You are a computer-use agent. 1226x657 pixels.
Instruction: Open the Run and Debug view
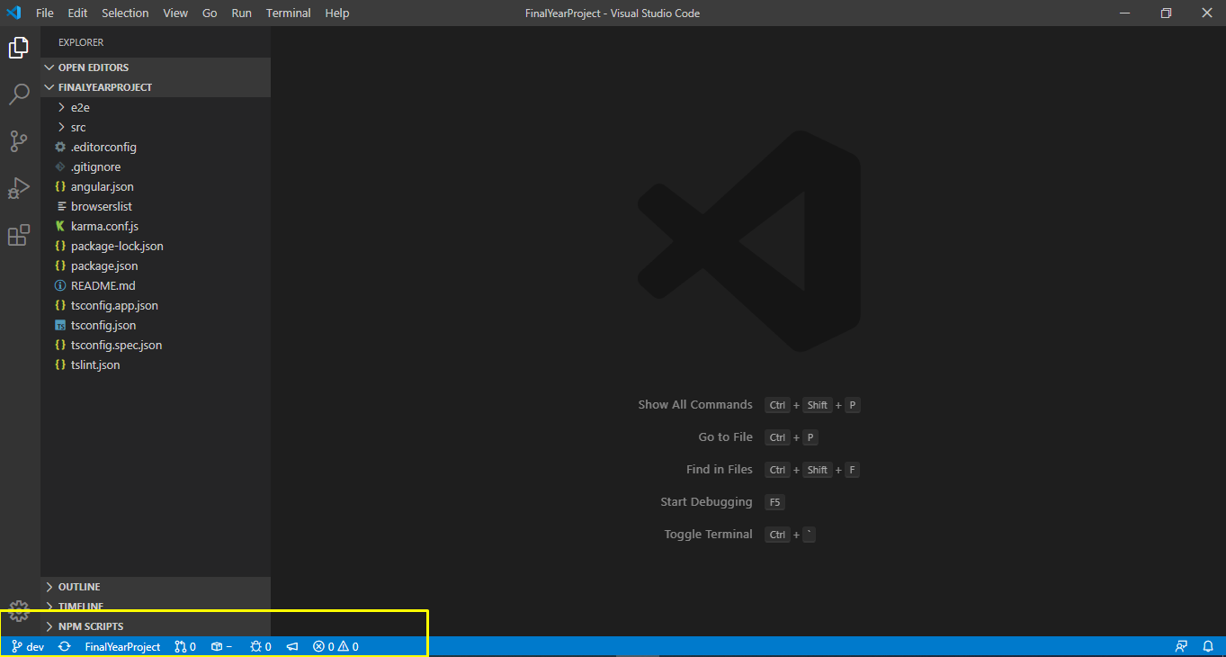[x=19, y=188]
